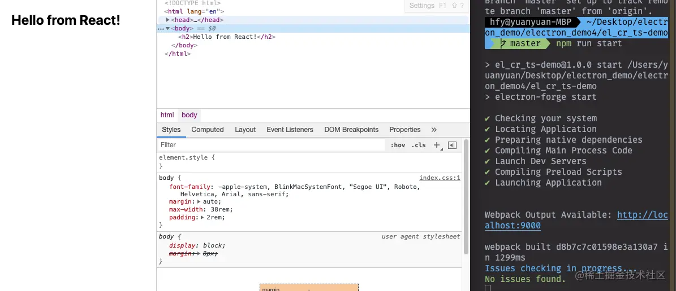
Task: Toggle the .cls classes button
Action: tap(418, 145)
